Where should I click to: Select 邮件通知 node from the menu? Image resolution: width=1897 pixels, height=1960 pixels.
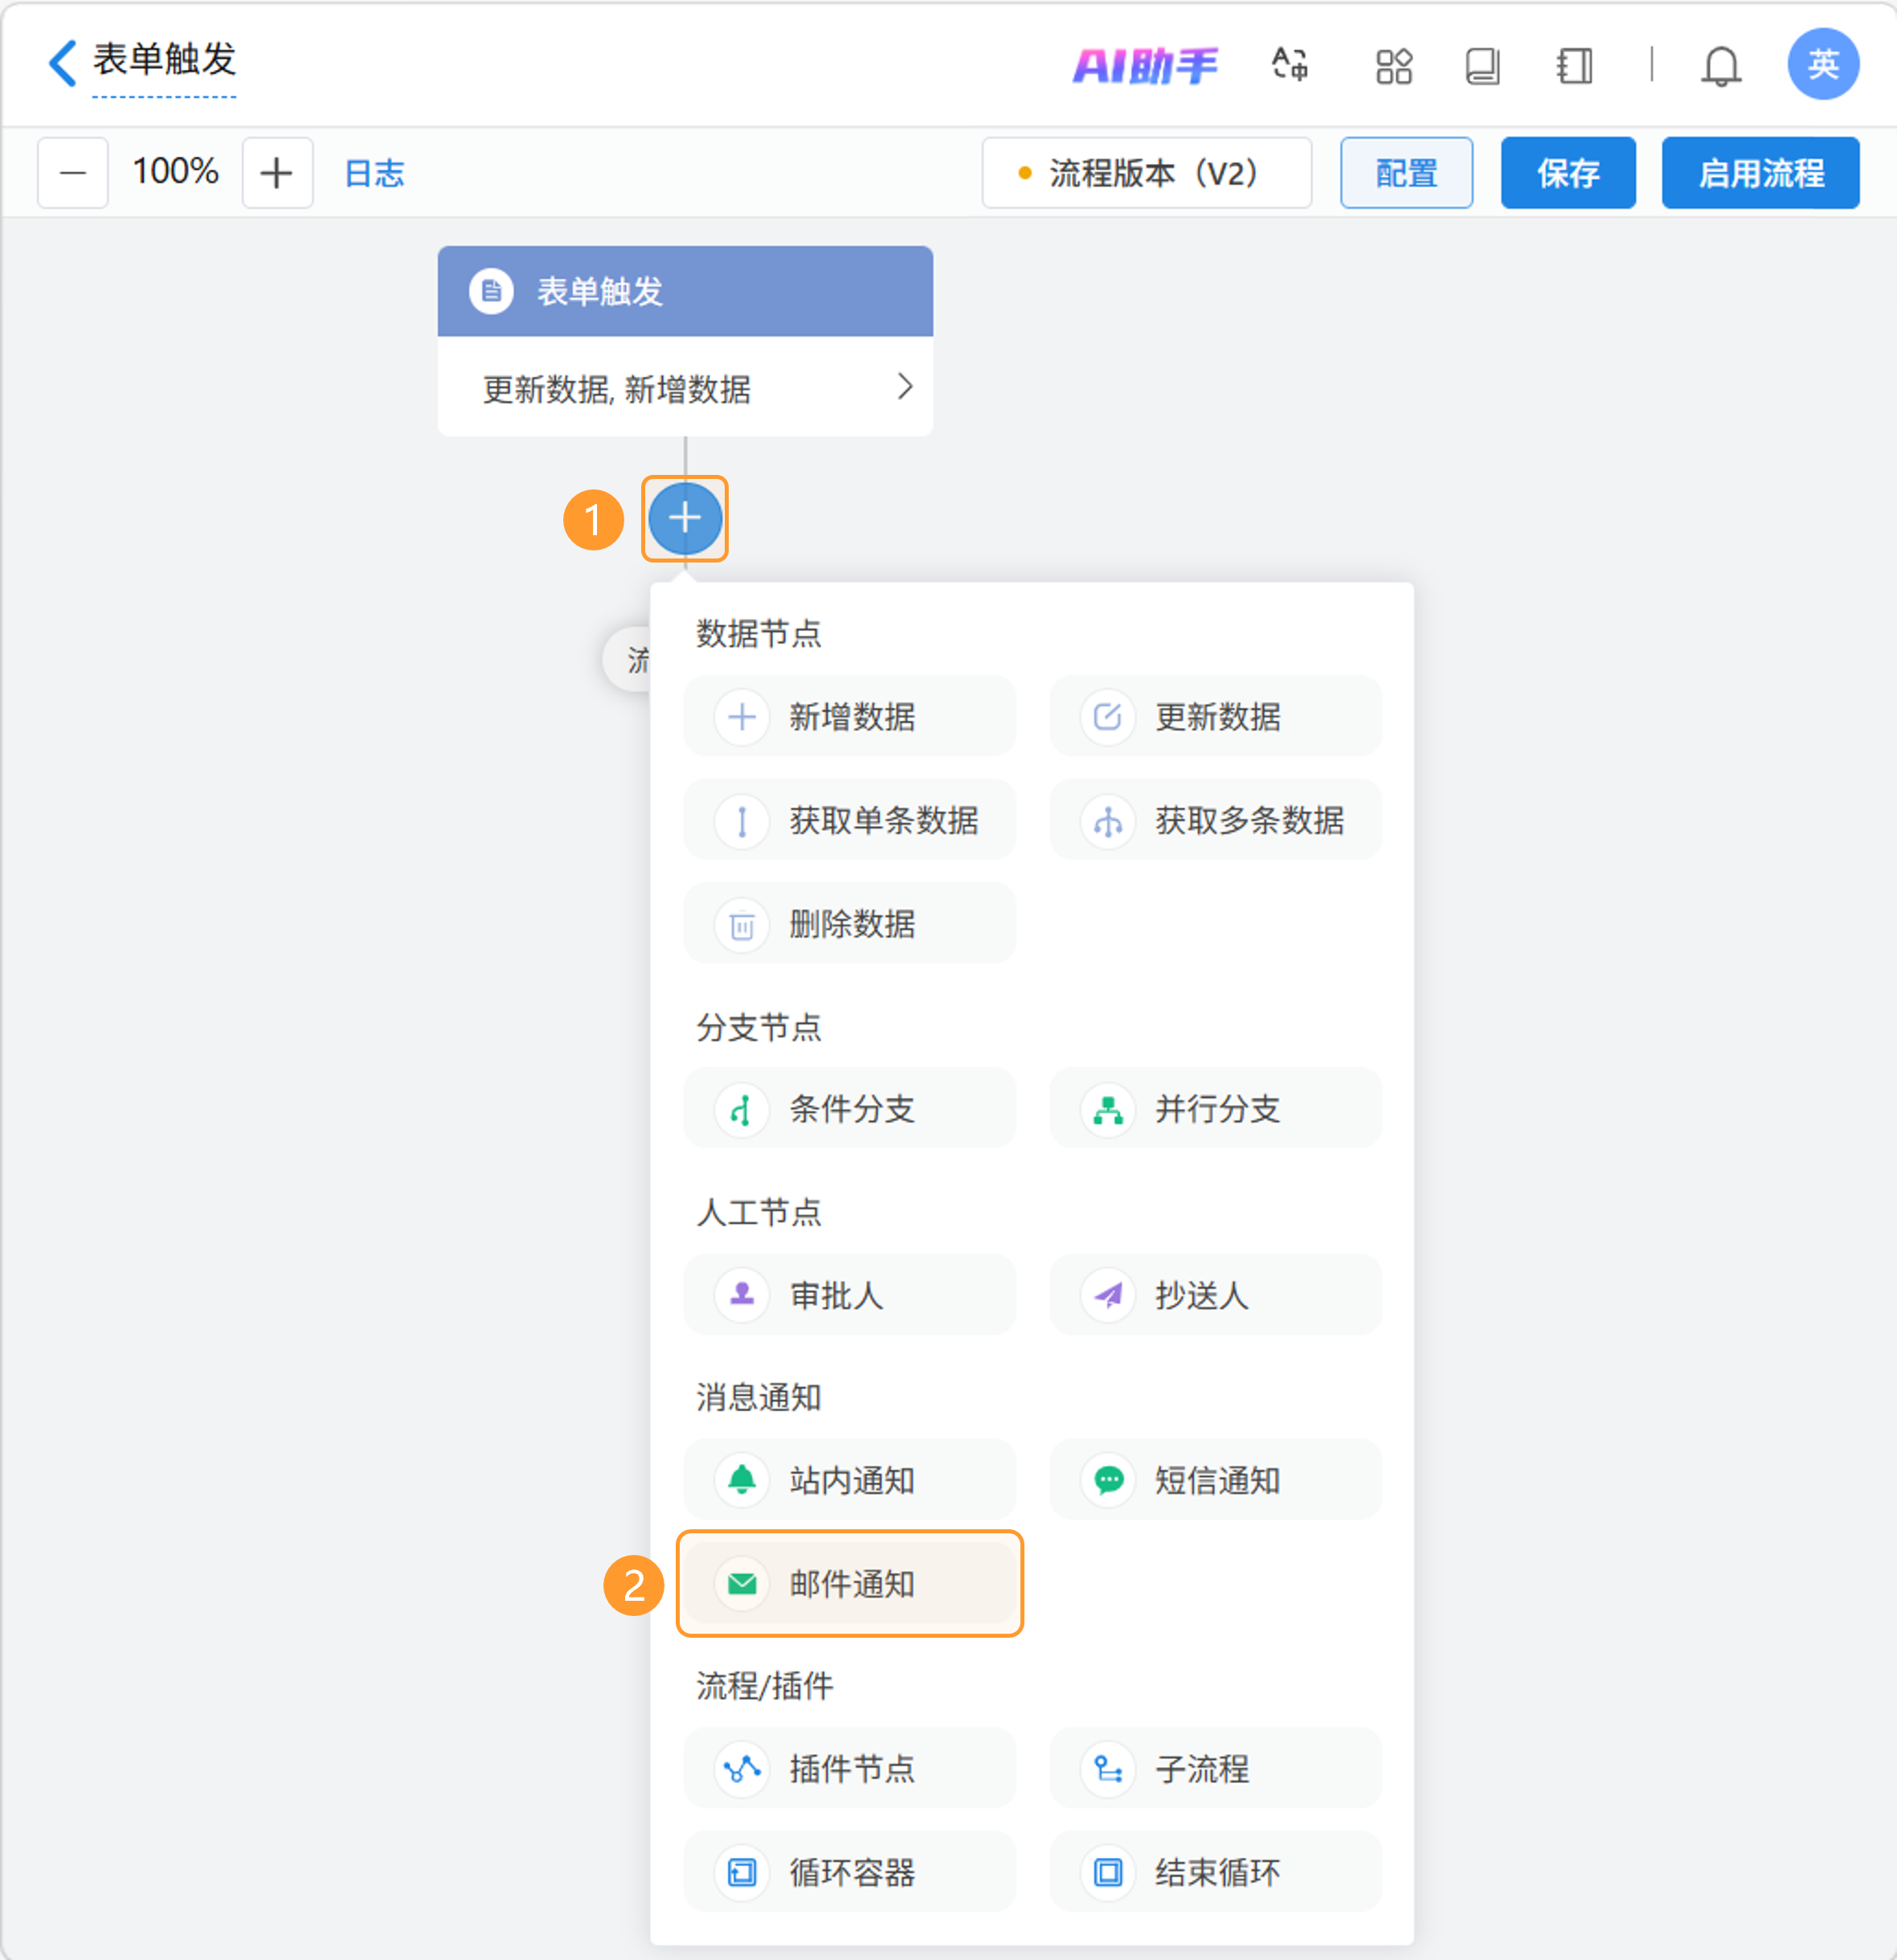pyautogui.click(x=849, y=1583)
